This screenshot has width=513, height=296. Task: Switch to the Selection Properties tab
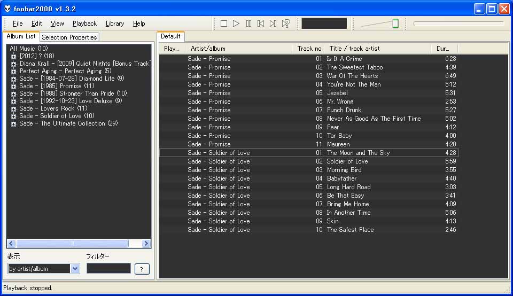click(69, 37)
